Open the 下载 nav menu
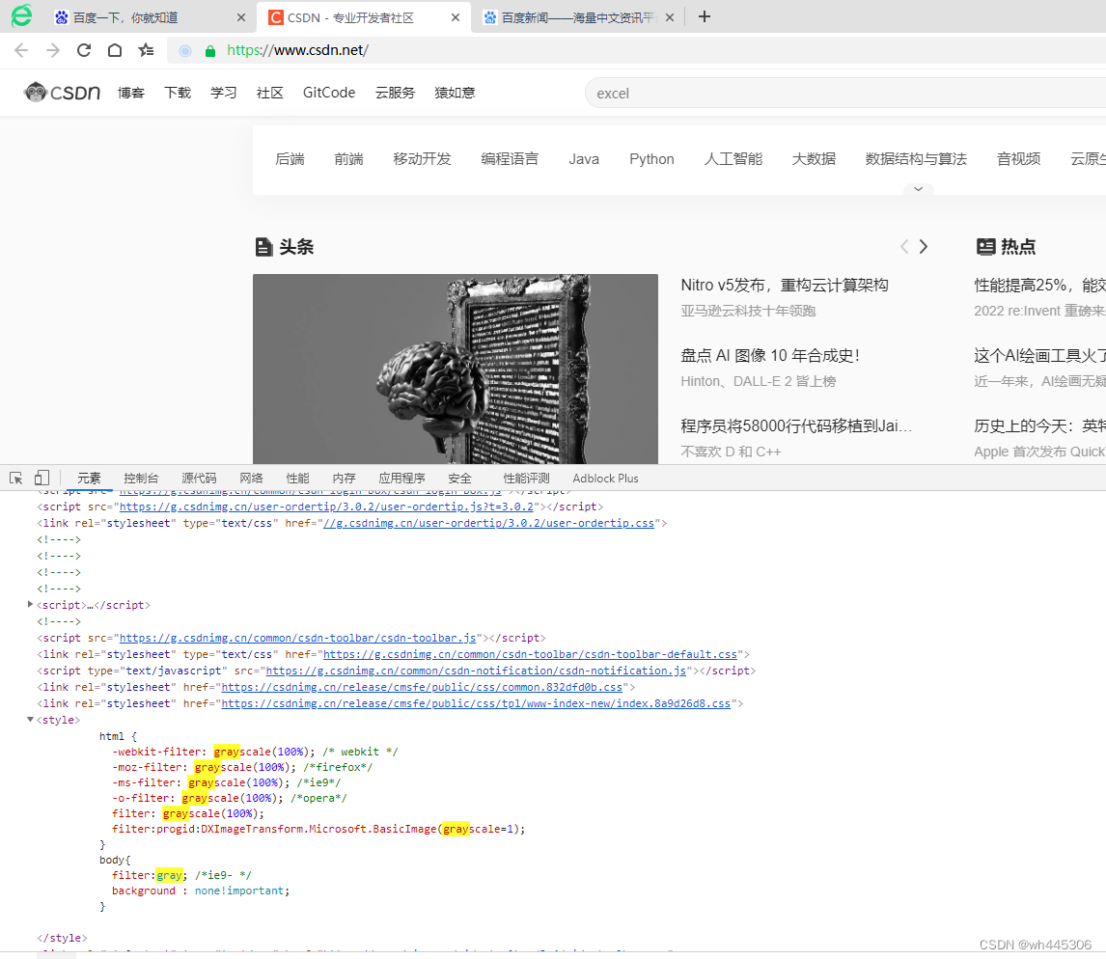This screenshot has width=1106, height=959. pos(178,93)
